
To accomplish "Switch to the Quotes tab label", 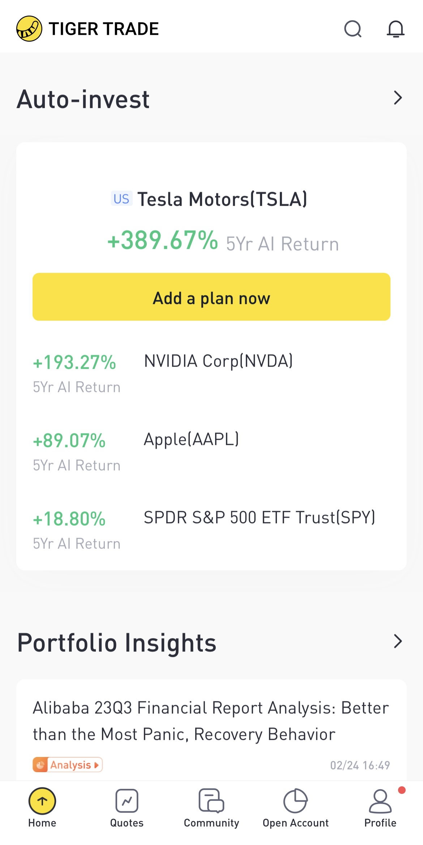I will [x=127, y=823].
